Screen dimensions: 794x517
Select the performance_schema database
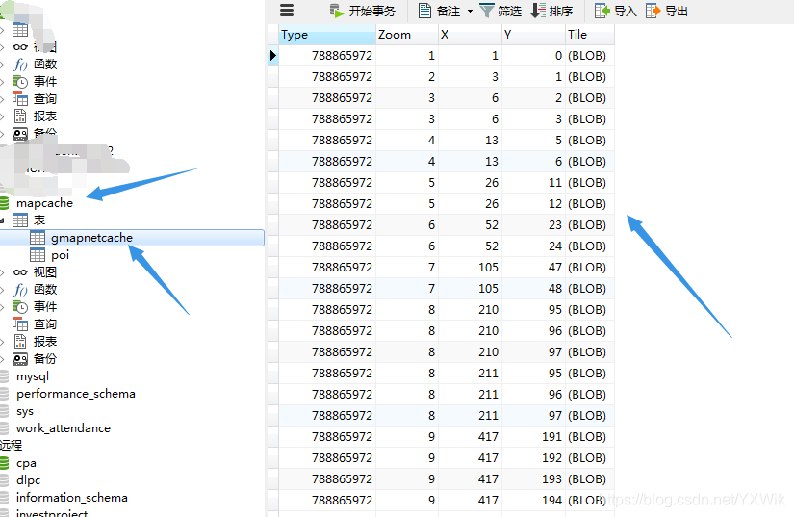(75, 394)
